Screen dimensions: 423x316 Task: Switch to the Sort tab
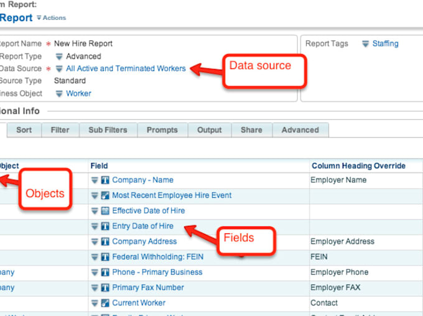pyautogui.click(x=24, y=130)
